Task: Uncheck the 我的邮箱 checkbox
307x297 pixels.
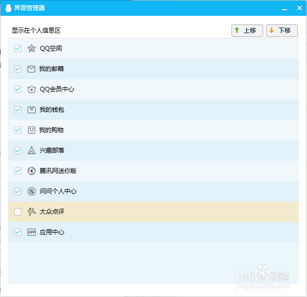Action: pyautogui.click(x=18, y=69)
